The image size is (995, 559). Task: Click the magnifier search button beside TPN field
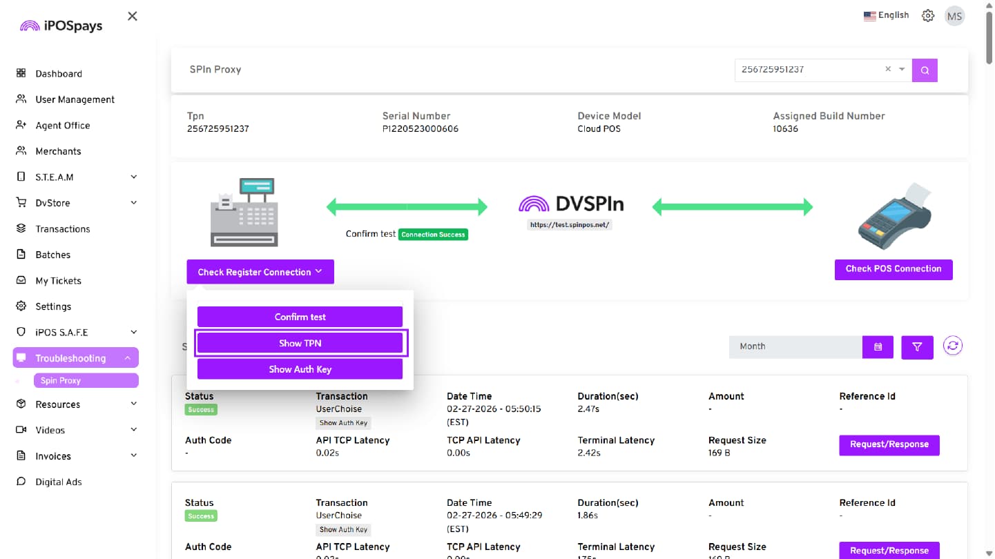(x=925, y=70)
